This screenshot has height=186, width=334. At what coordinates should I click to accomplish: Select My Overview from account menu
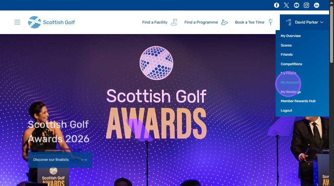click(x=291, y=36)
